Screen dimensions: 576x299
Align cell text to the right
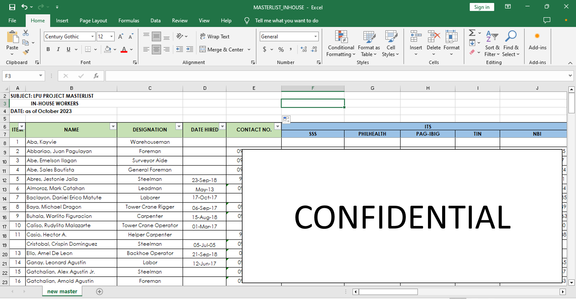point(166,49)
